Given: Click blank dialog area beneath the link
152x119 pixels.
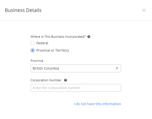Looking at the screenshot, I should (x=76, y=113).
